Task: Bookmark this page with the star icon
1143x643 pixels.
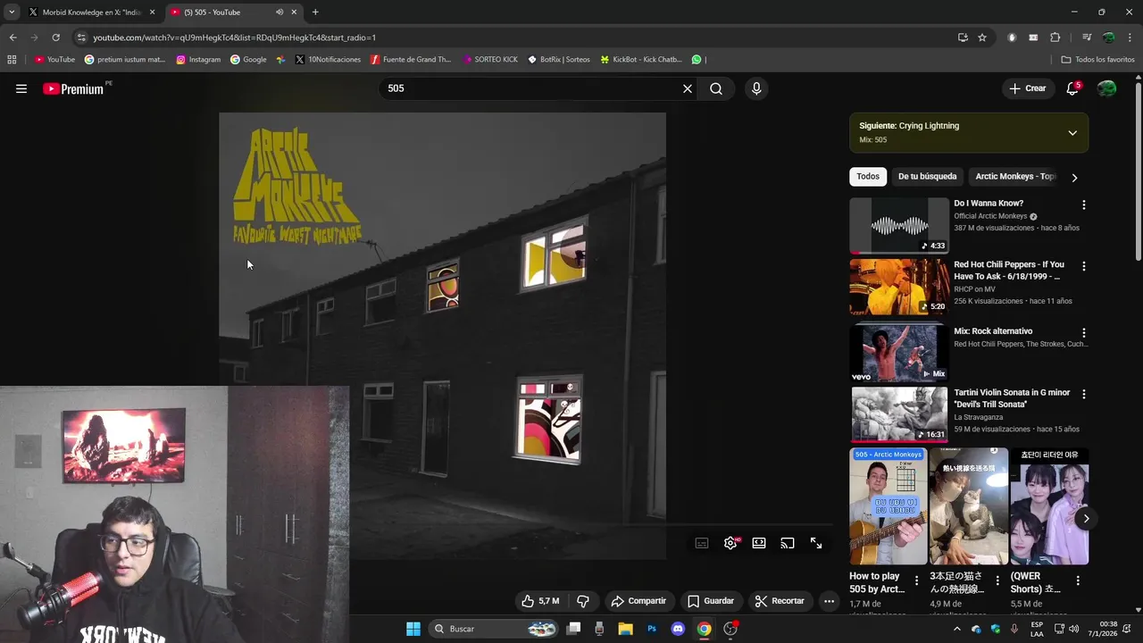Action: tap(982, 38)
